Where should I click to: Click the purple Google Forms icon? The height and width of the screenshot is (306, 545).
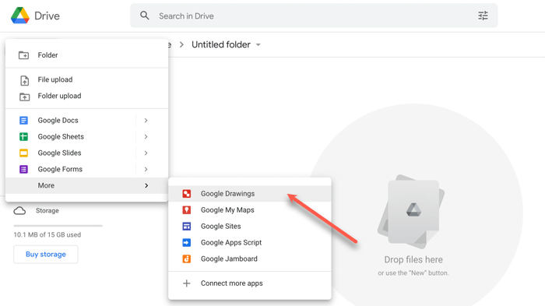23,169
